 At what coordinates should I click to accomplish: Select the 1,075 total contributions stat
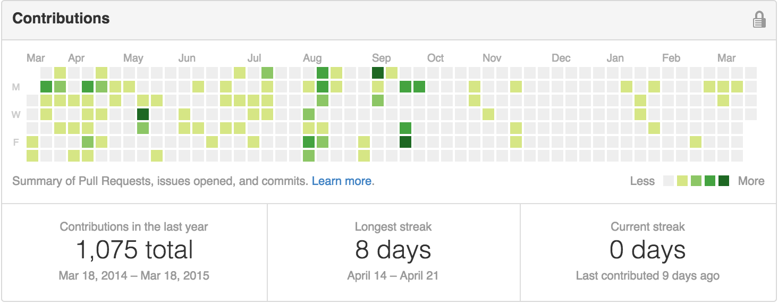pos(134,250)
